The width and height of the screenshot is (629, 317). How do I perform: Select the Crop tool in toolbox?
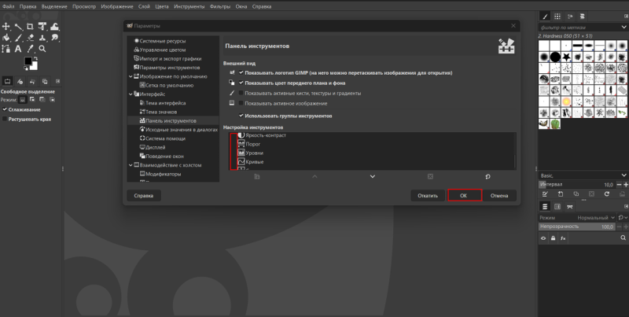30,27
